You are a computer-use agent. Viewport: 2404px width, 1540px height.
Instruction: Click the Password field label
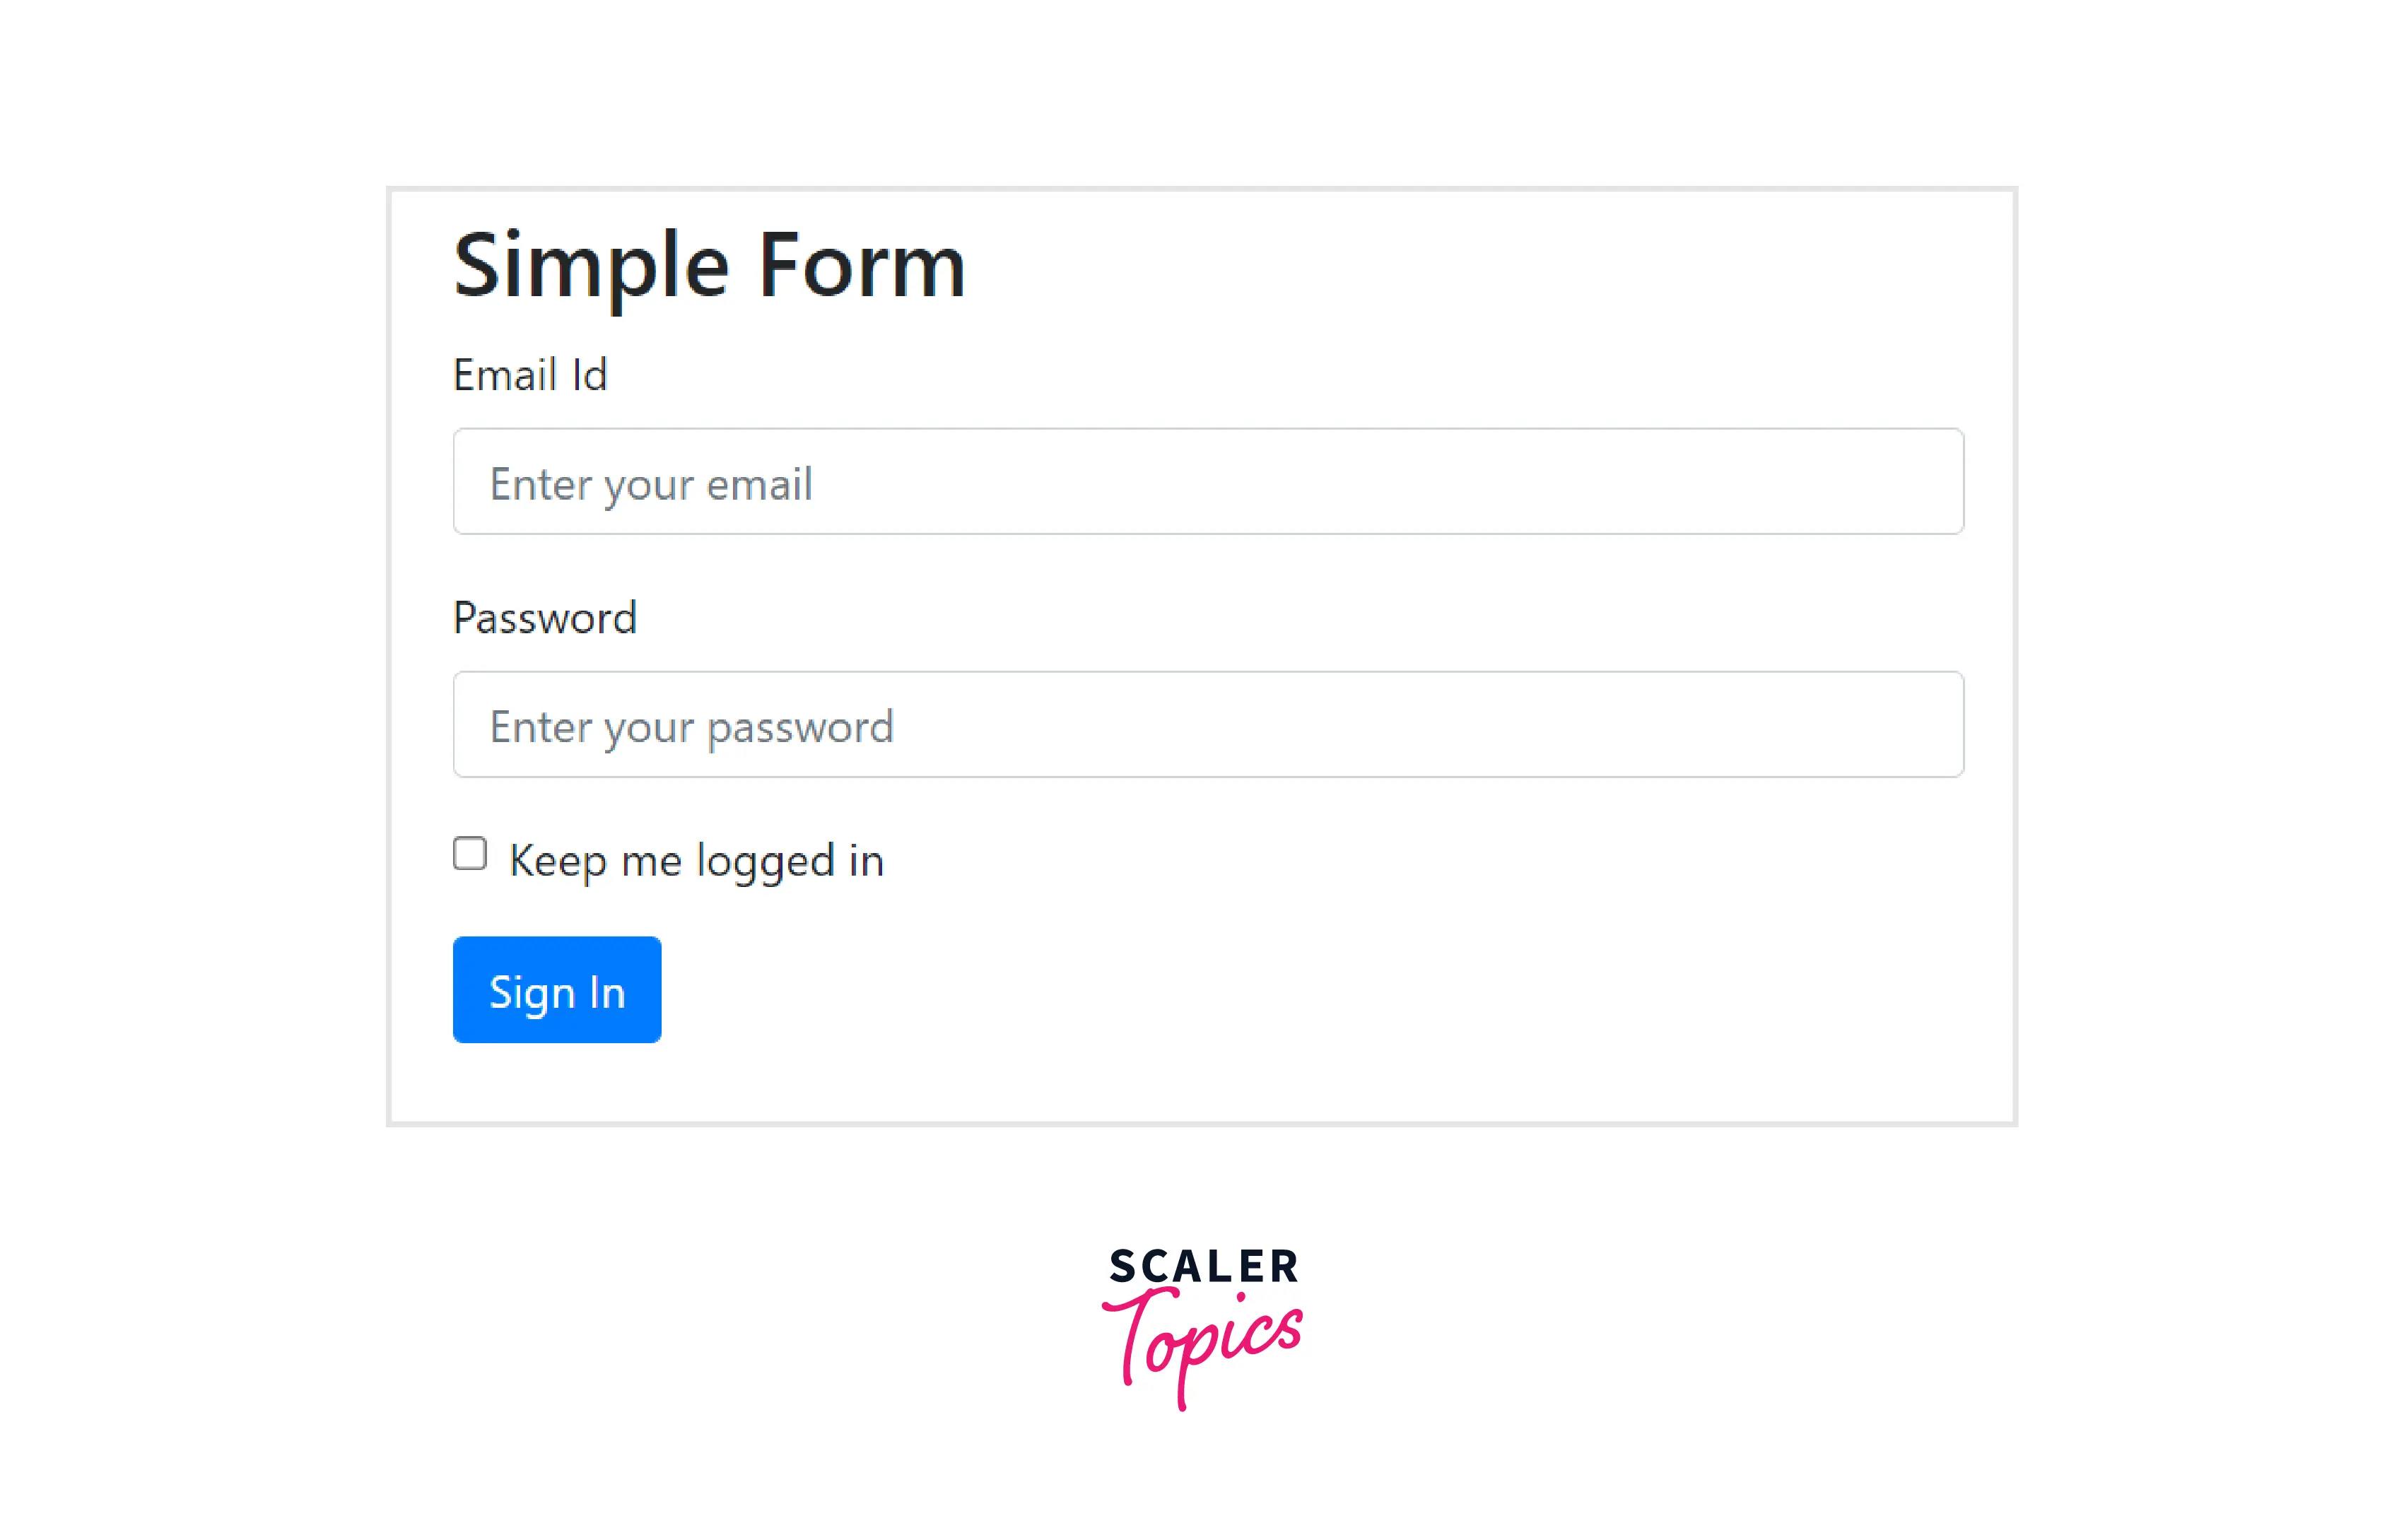click(545, 618)
